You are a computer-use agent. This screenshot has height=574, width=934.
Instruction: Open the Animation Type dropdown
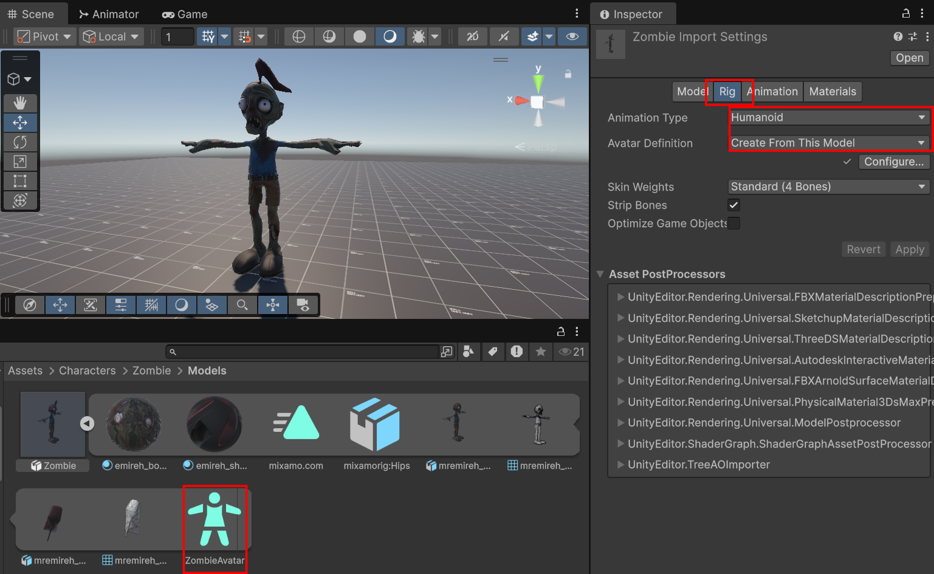click(x=829, y=117)
